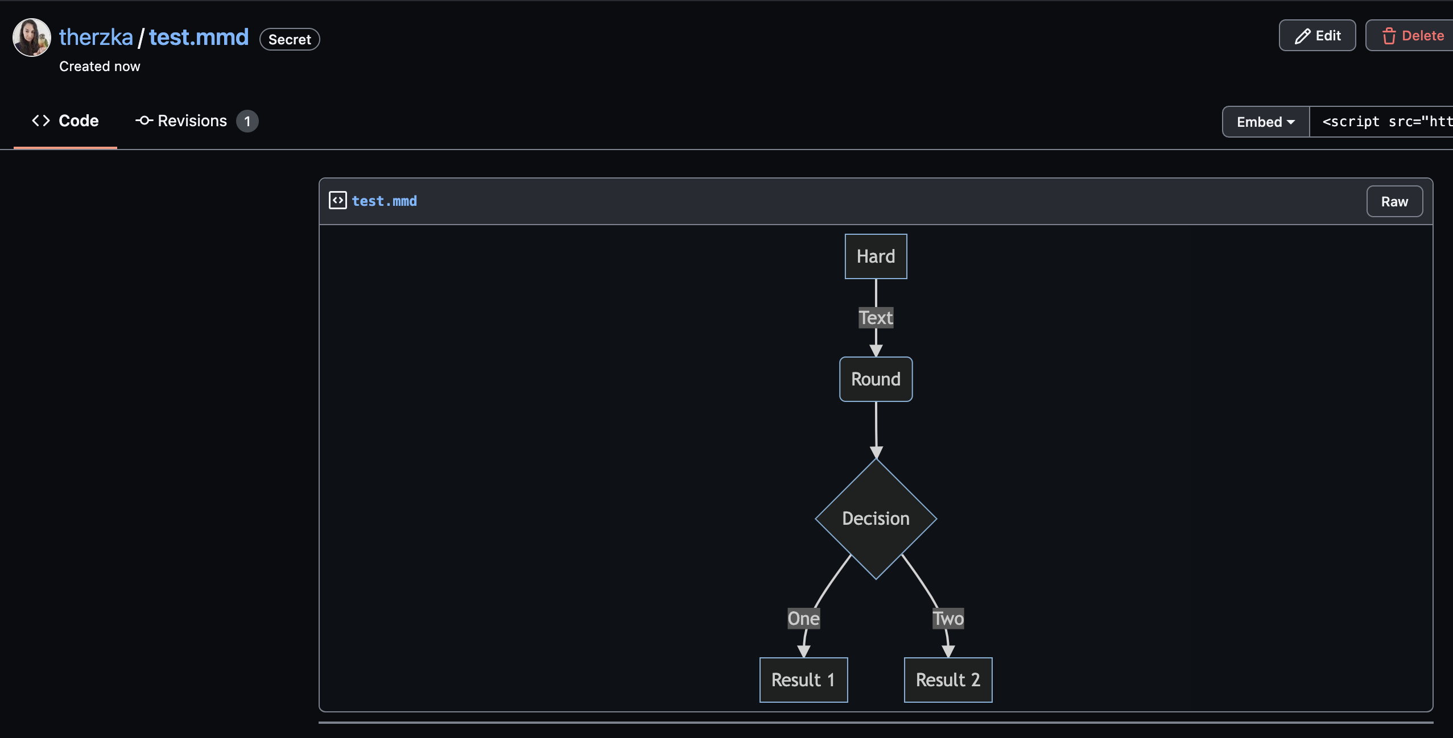Click the code angle-brackets icon on Code tab
1453x738 pixels.
click(x=40, y=120)
